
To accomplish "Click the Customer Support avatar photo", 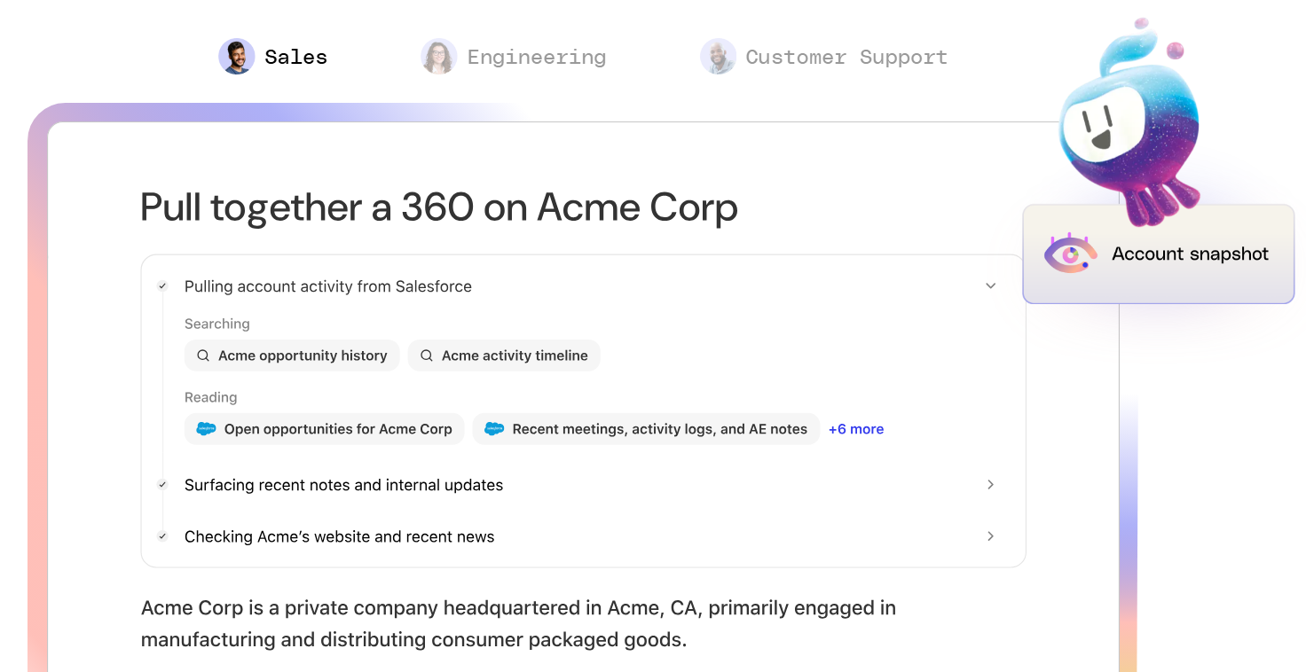I will coord(718,57).
